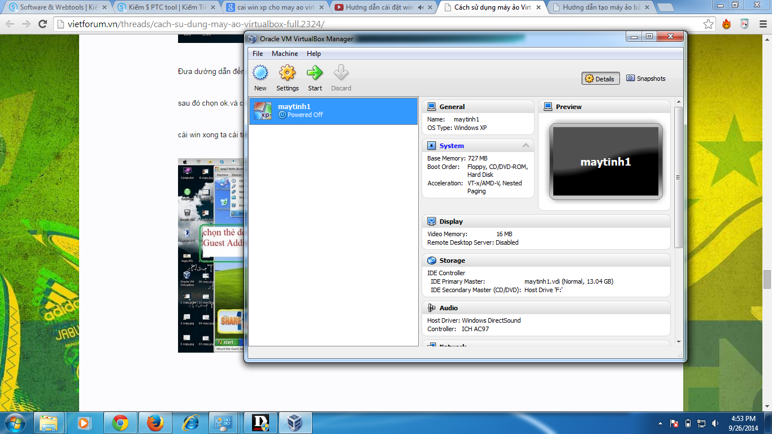Click the General section monitor icon
The image size is (772, 434).
pyautogui.click(x=432, y=106)
